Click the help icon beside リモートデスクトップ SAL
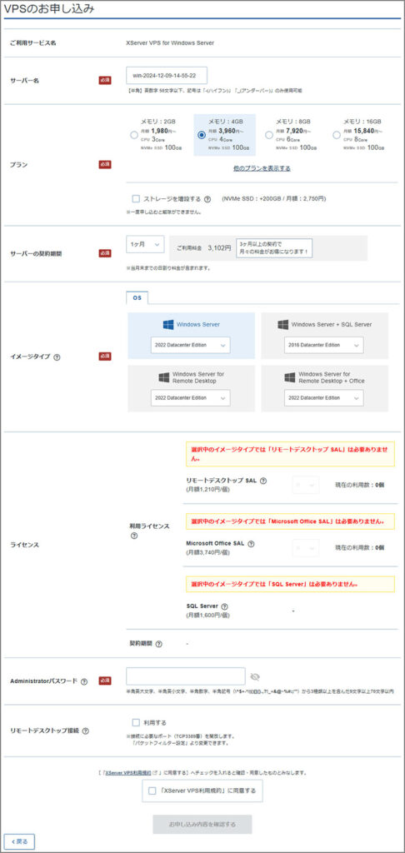Screen dimensions: 405x853 pos(263,481)
